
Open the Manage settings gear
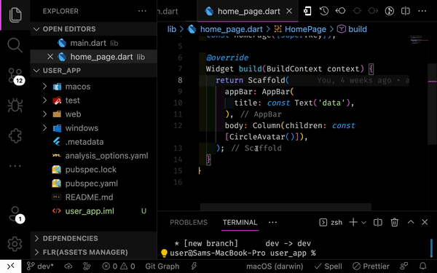[15, 244]
